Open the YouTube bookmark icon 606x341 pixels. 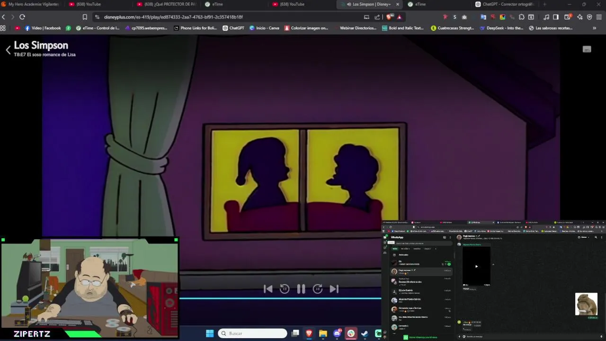(x=18, y=28)
